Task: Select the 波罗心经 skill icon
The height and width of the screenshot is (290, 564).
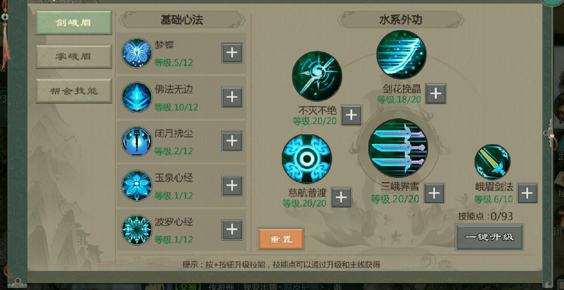Action: point(136,230)
